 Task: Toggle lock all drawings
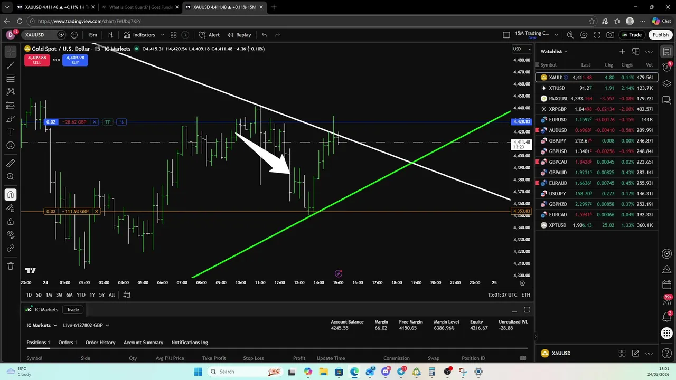coord(11,221)
